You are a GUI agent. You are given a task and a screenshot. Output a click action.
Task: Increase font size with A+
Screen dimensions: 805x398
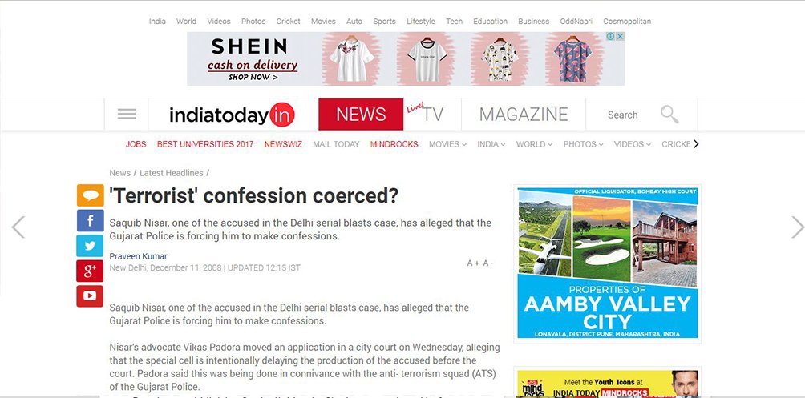(473, 263)
